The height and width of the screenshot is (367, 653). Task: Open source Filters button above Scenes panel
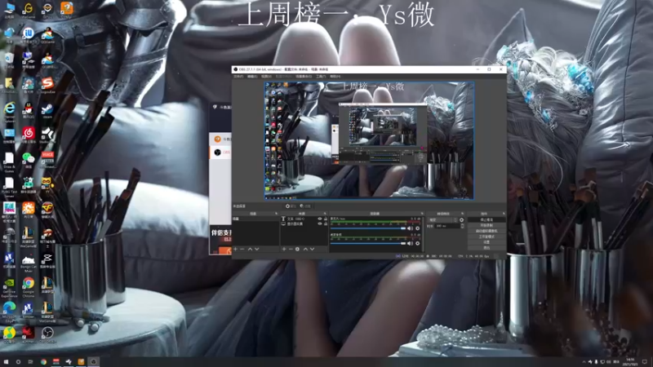point(305,206)
